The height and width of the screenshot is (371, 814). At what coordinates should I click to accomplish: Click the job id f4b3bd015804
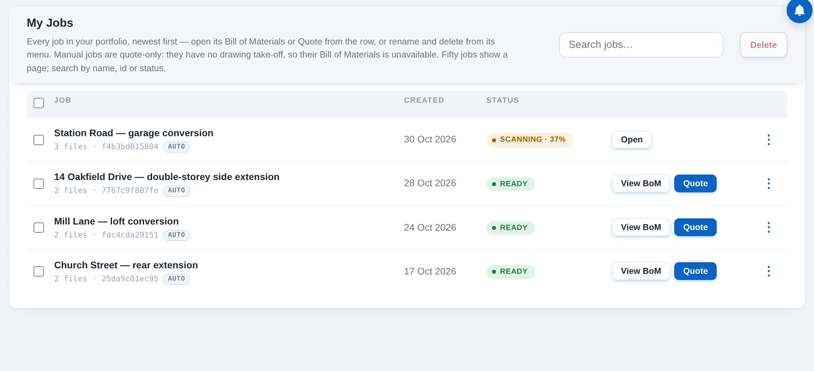[130, 146]
